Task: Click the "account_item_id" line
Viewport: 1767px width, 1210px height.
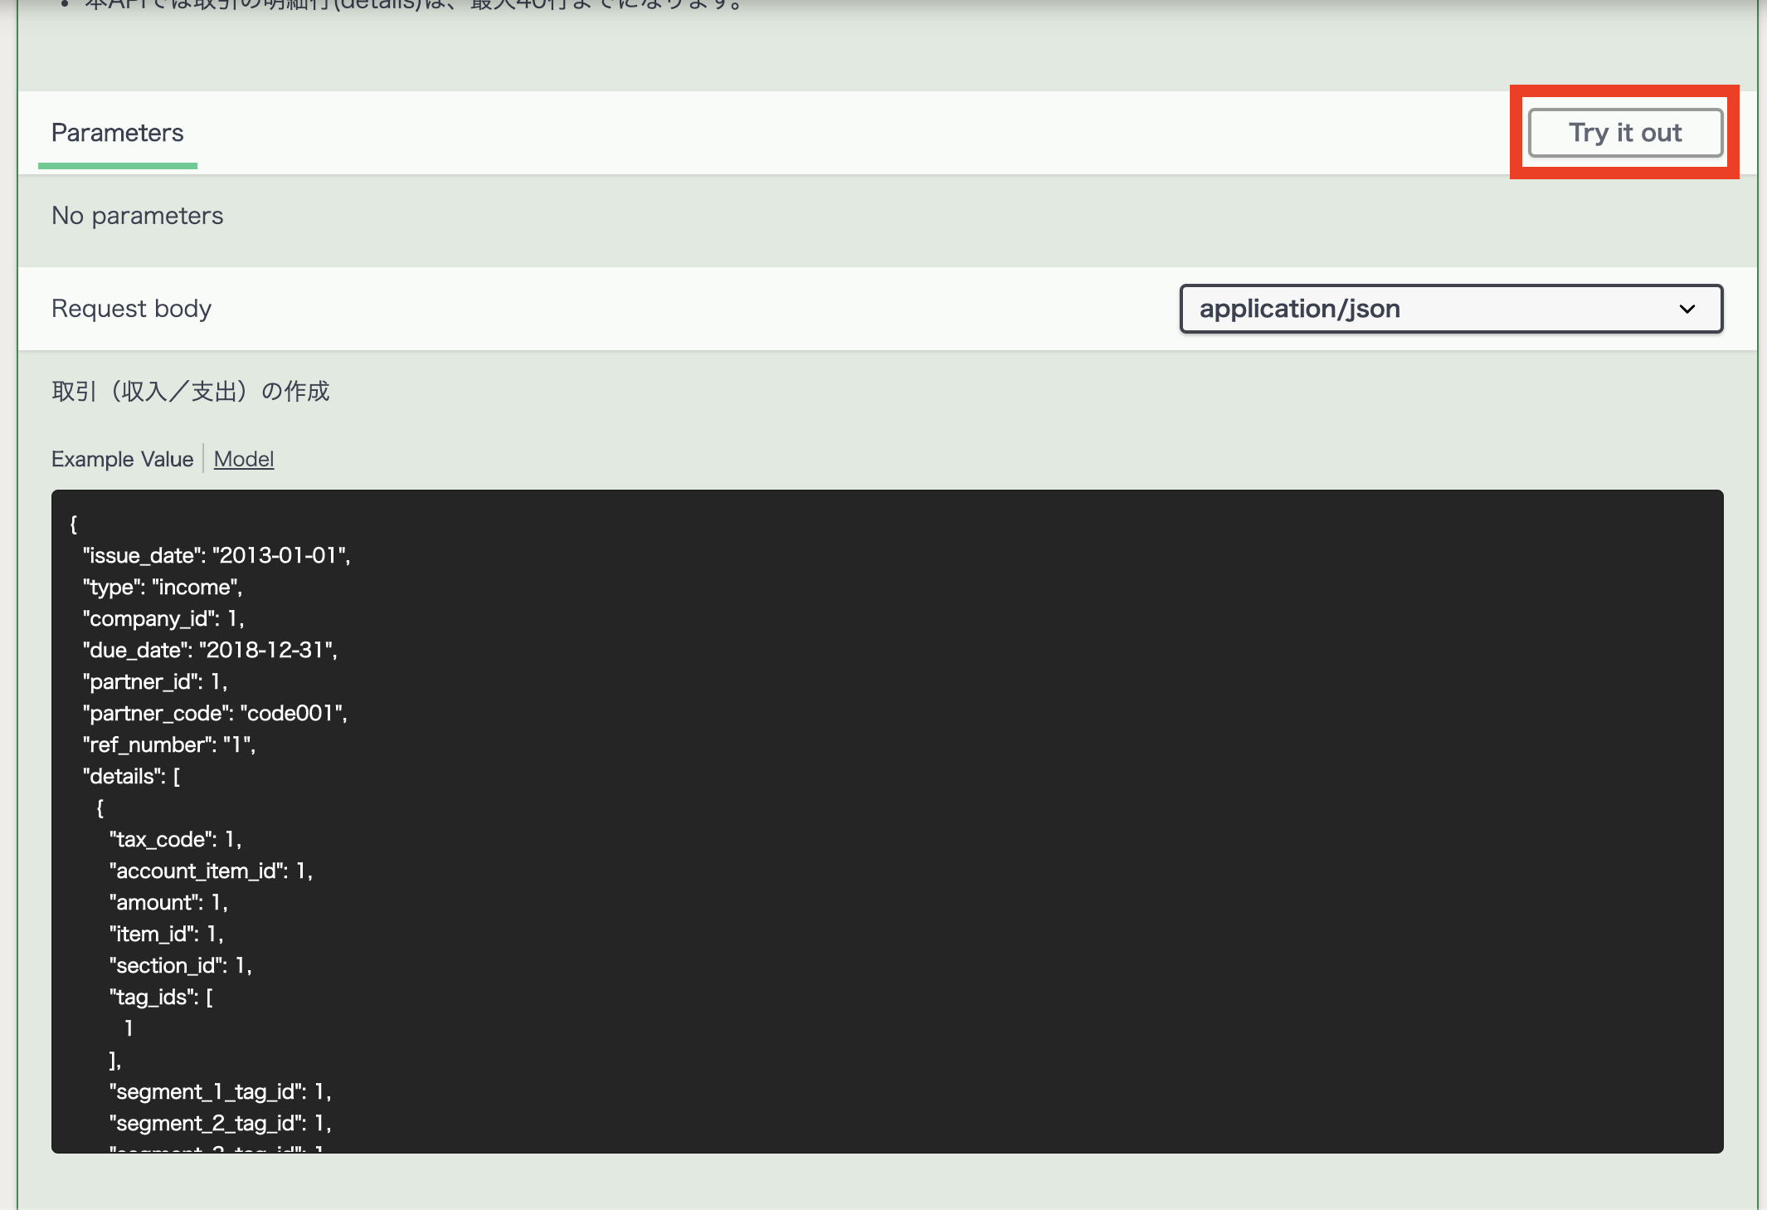Action: pyautogui.click(x=210, y=871)
